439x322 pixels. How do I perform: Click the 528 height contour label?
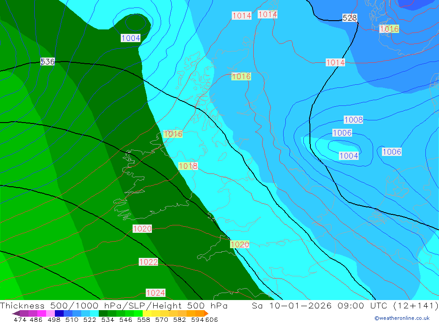click(350, 18)
